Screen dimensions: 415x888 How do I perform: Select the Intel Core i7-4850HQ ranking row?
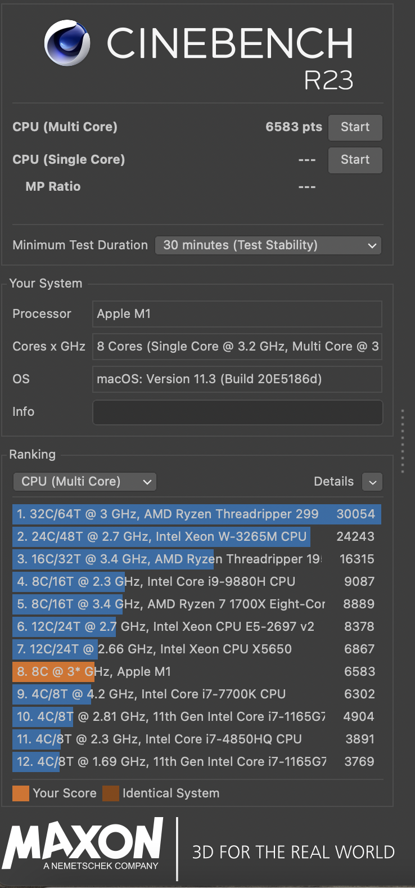point(197,739)
